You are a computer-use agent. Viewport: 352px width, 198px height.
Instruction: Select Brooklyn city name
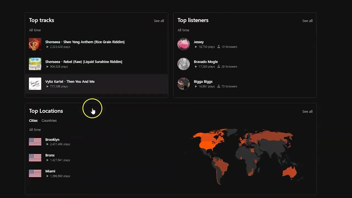coord(52,140)
